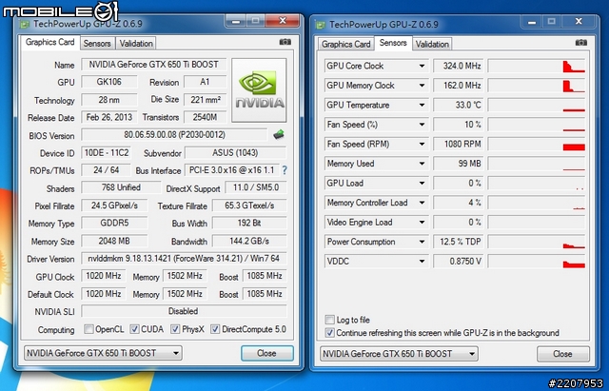Click camera screenshot icon in Sensors window
This screenshot has height=391, width=609.
click(x=581, y=42)
